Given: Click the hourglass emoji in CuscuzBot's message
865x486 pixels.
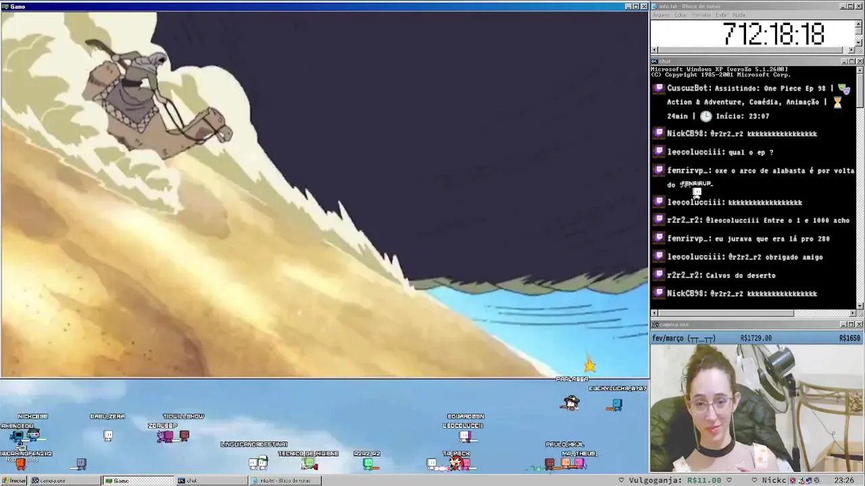Looking at the screenshot, I should point(837,102).
